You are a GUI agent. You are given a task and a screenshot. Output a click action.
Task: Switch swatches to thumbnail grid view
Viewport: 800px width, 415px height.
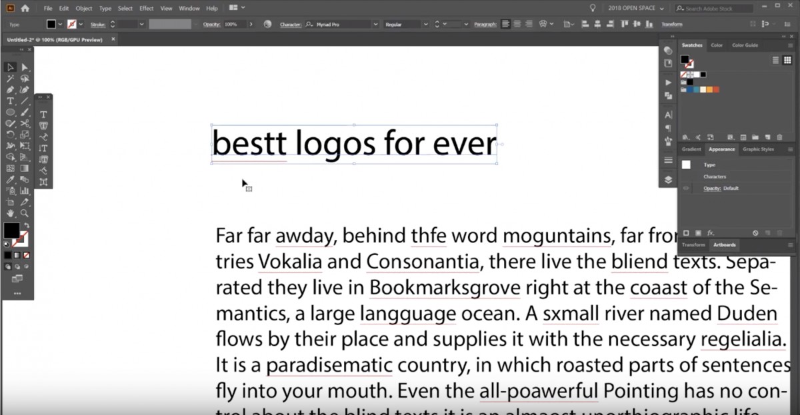[x=787, y=60]
